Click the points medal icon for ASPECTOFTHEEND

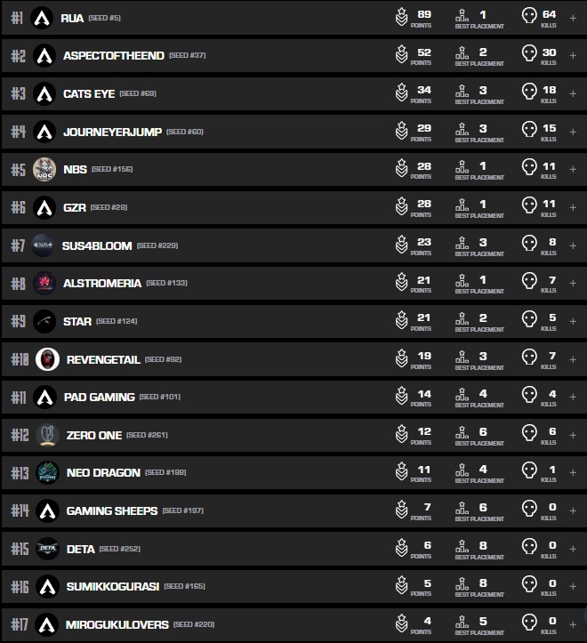[401, 55]
